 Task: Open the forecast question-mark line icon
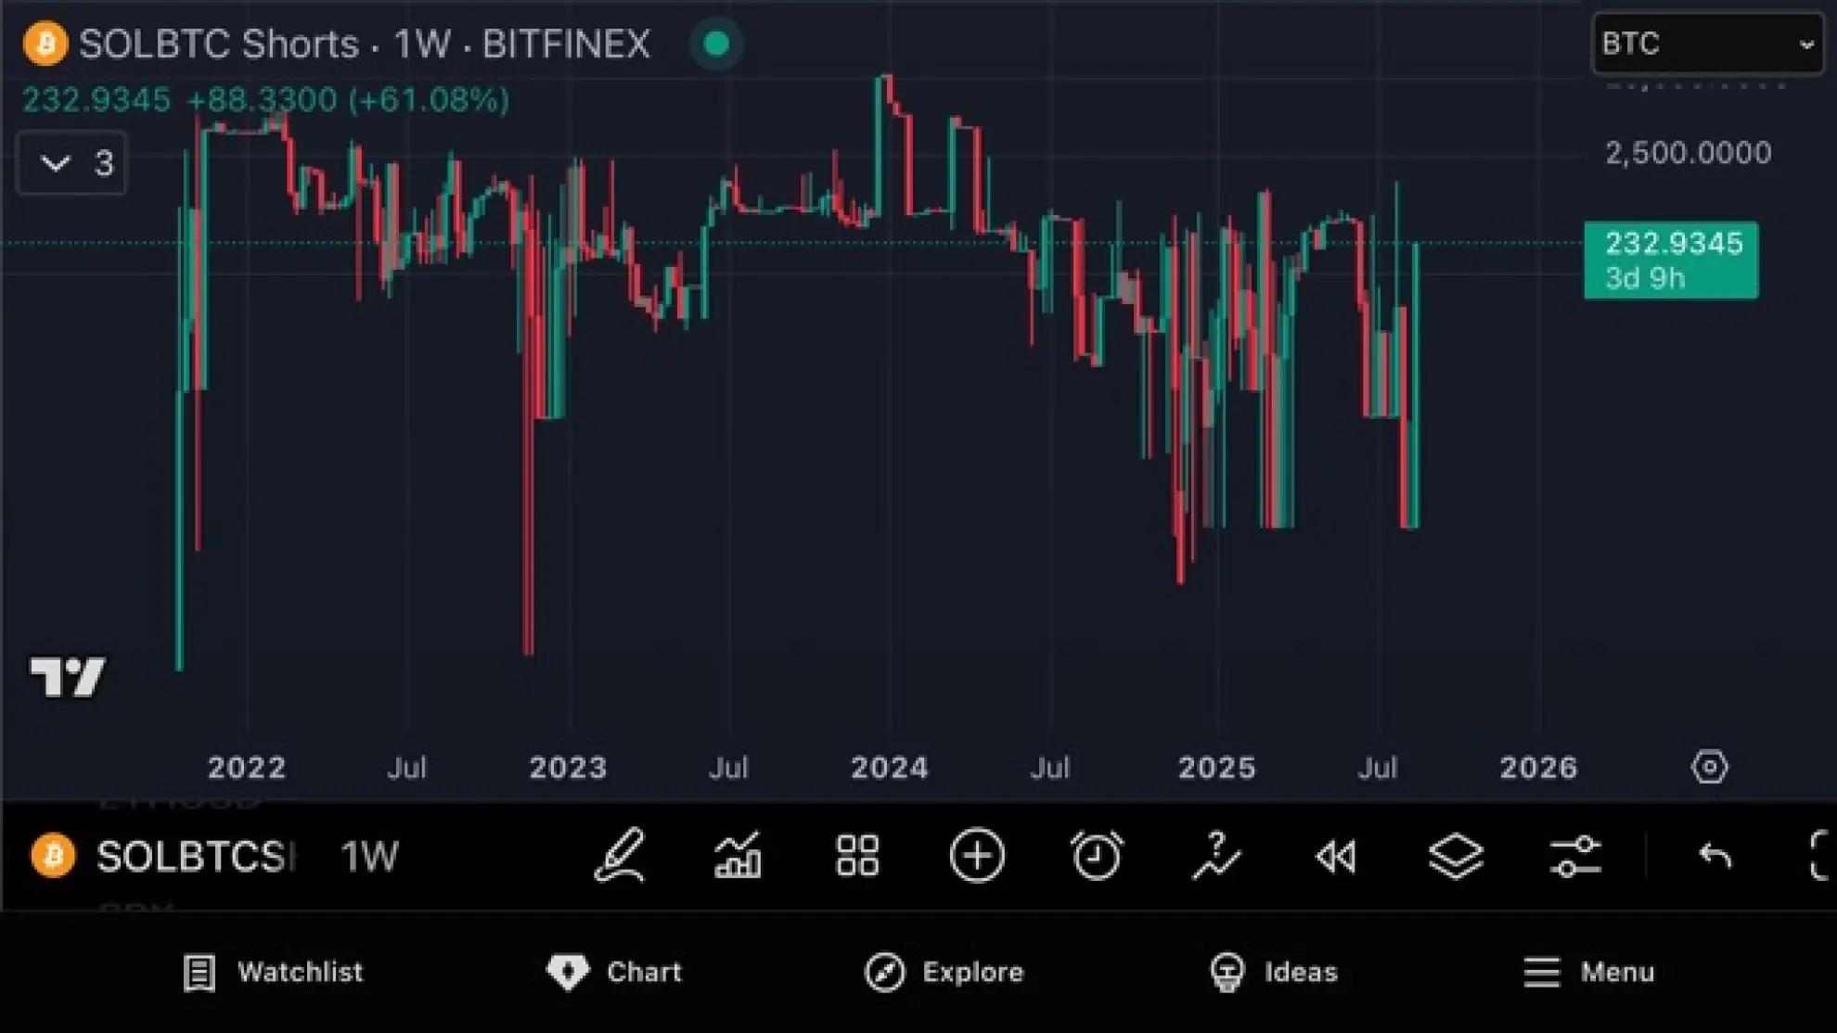point(1215,855)
